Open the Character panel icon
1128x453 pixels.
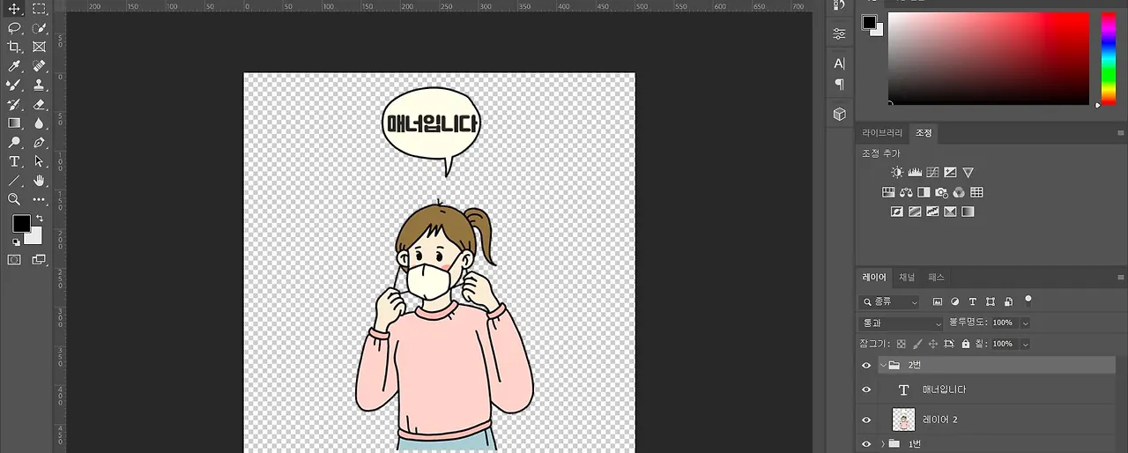839,63
